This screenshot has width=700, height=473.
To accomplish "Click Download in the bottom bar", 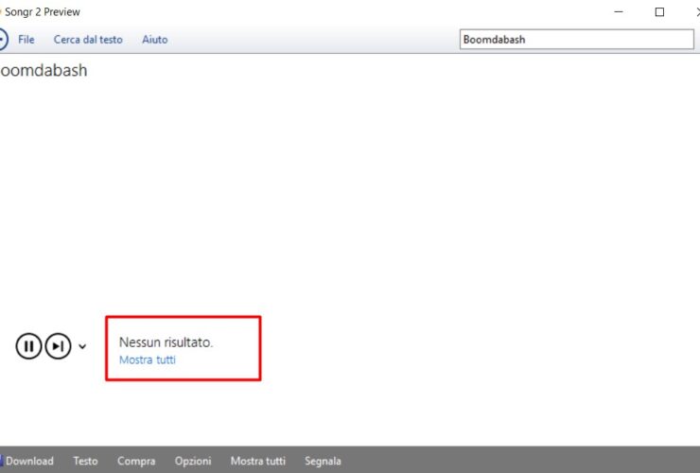I will coord(29,461).
